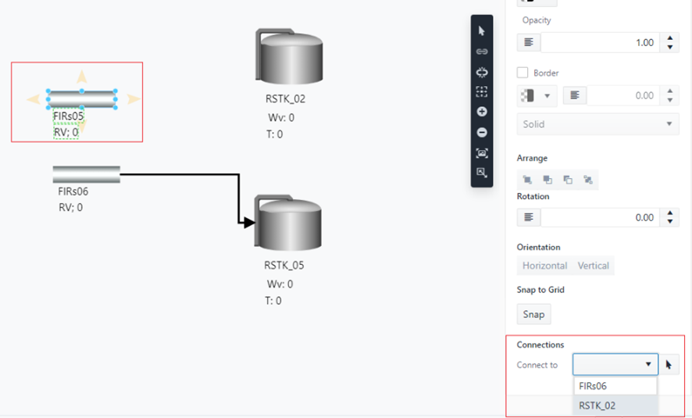Viewport: 692px width, 418px height.
Task: Zoom out using the minus icon
Action: point(482,133)
